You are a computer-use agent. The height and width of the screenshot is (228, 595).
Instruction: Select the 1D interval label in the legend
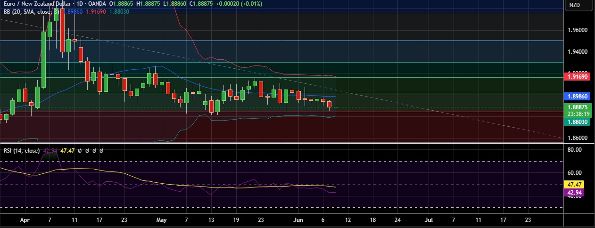[x=80, y=4]
